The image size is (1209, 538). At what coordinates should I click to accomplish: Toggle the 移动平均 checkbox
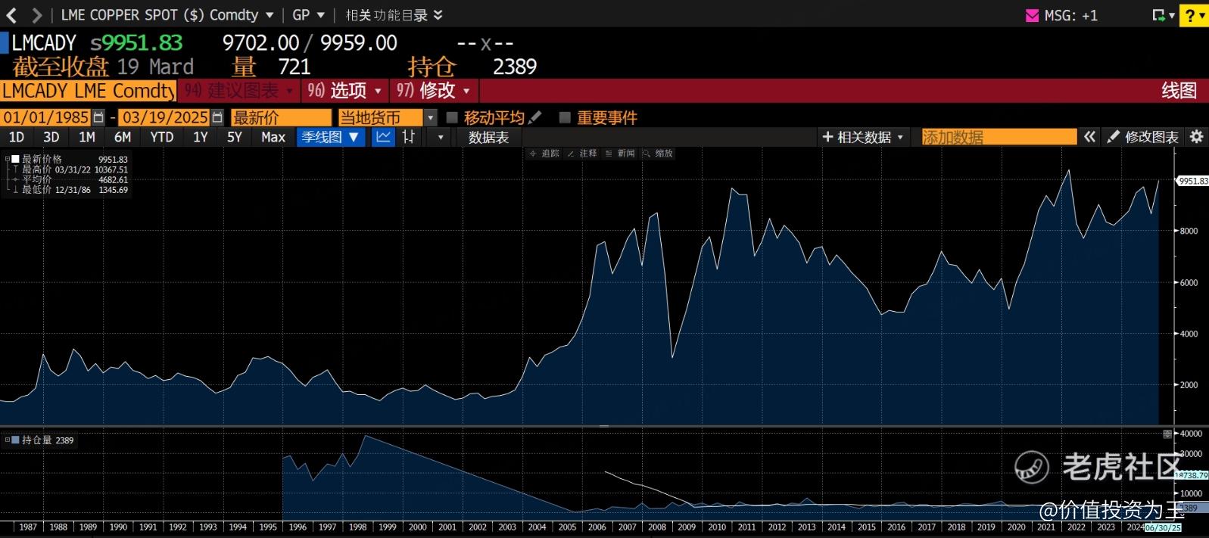click(452, 117)
